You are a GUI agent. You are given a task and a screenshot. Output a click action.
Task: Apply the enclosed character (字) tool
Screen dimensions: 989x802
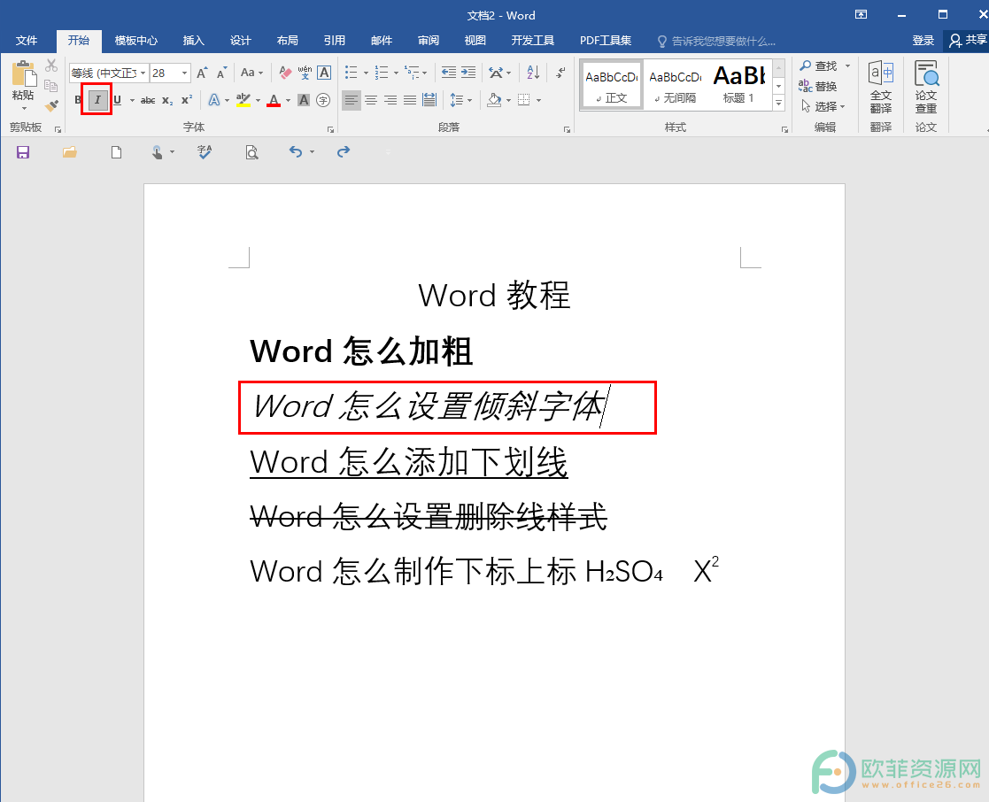tap(323, 100)
